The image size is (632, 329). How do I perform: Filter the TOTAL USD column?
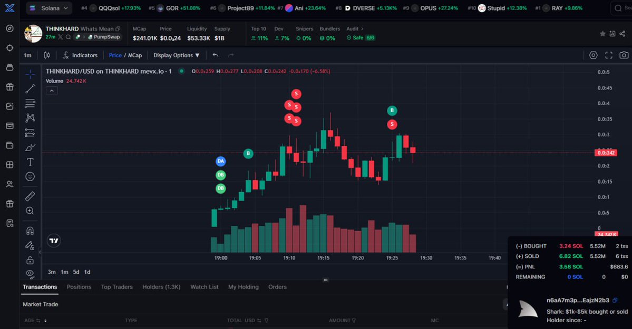coord(266,321)
